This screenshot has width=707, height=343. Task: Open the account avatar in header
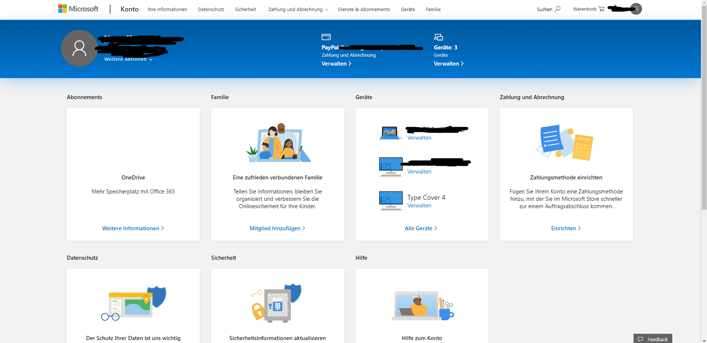click(x=636, y=9)
